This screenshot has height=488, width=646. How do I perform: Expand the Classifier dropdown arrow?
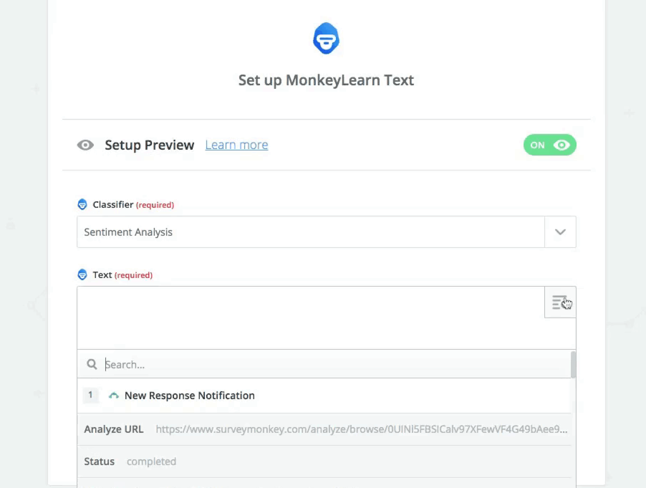560,232
